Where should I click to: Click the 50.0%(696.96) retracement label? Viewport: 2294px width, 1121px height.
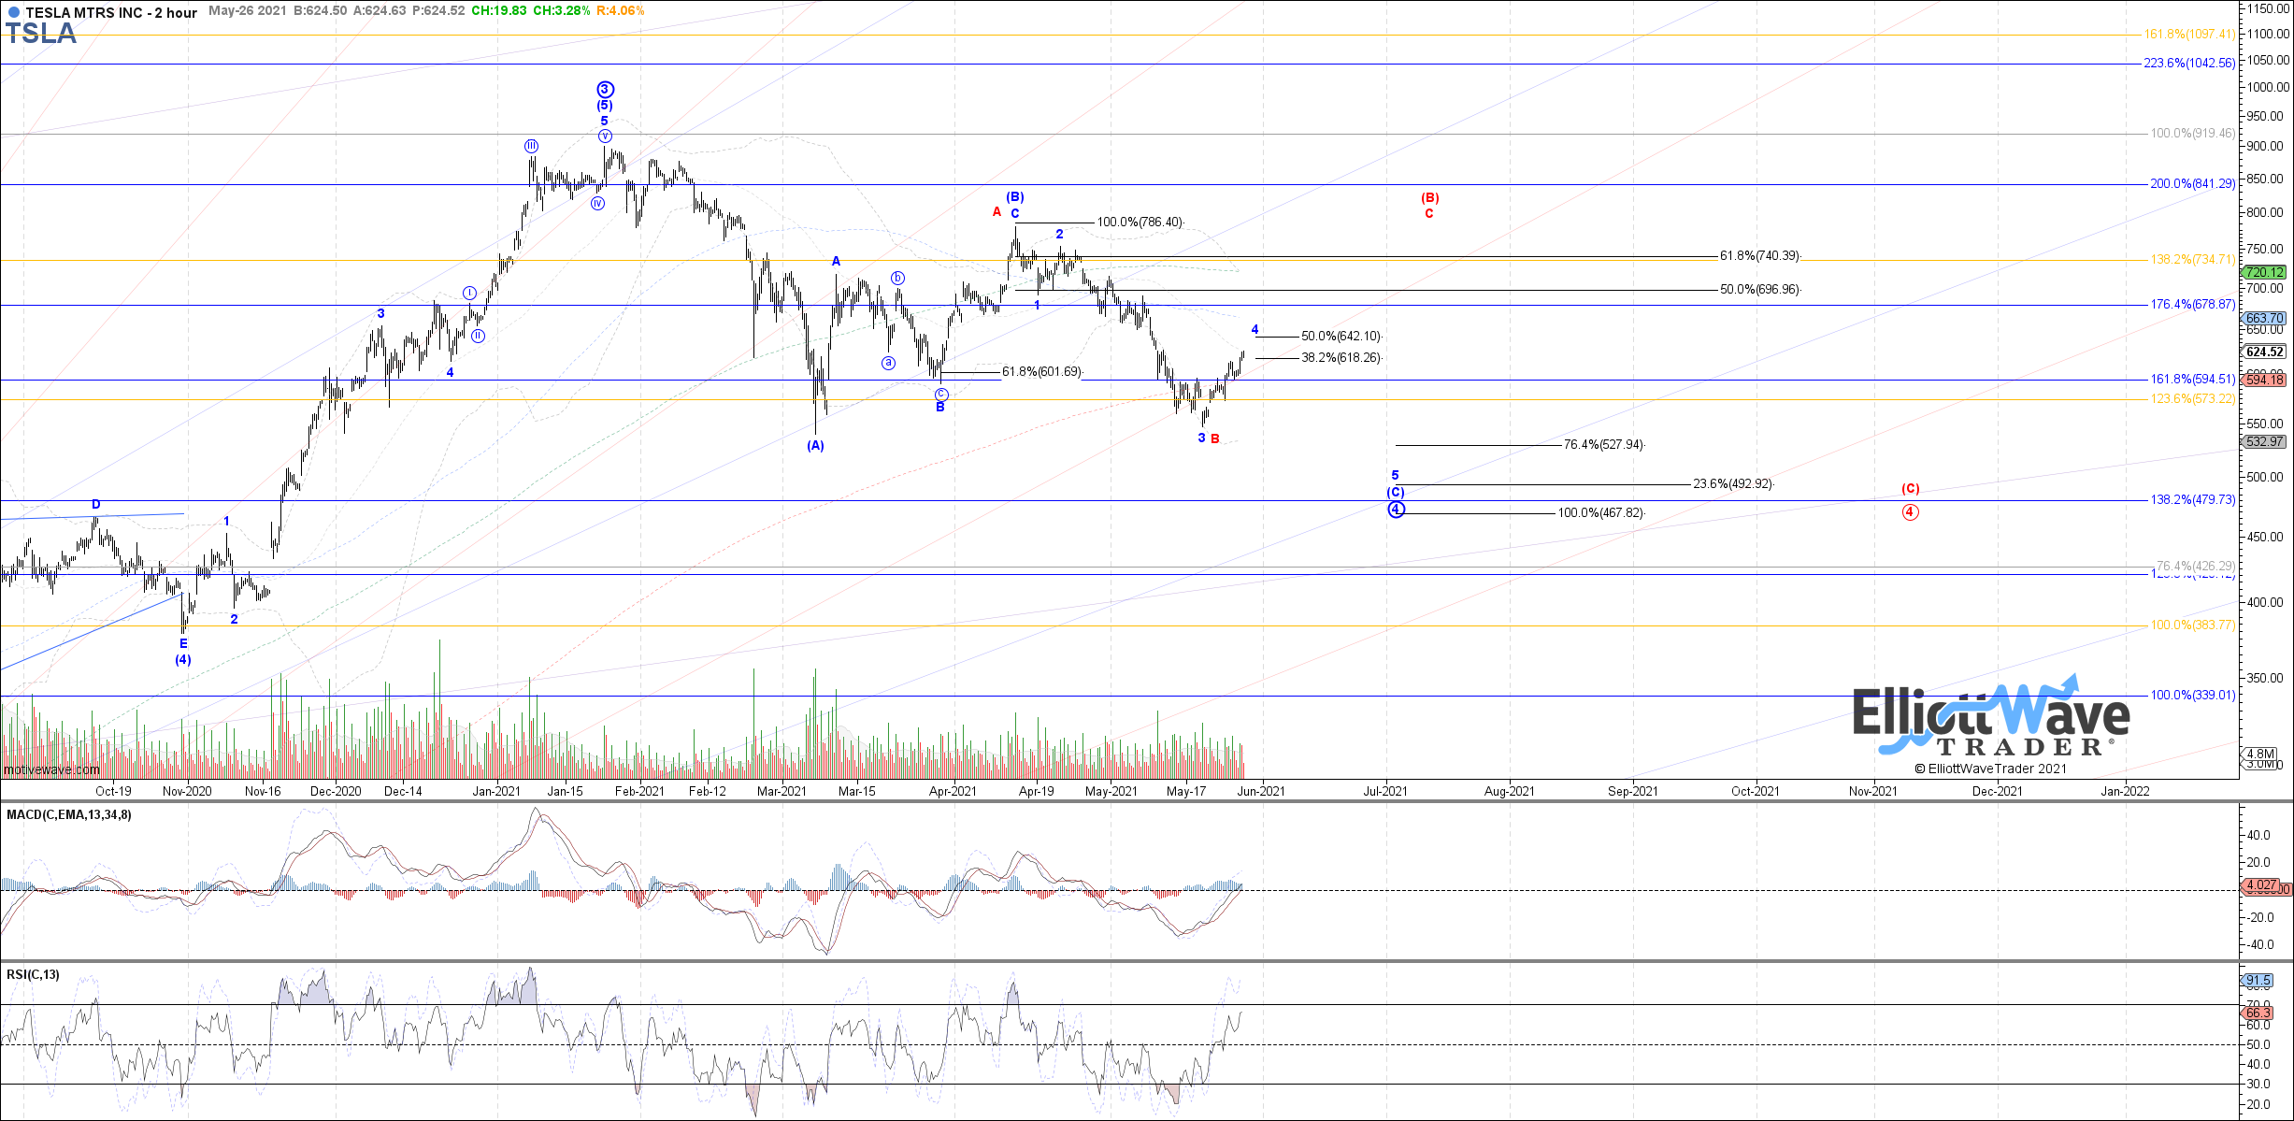coord(1759,290)
